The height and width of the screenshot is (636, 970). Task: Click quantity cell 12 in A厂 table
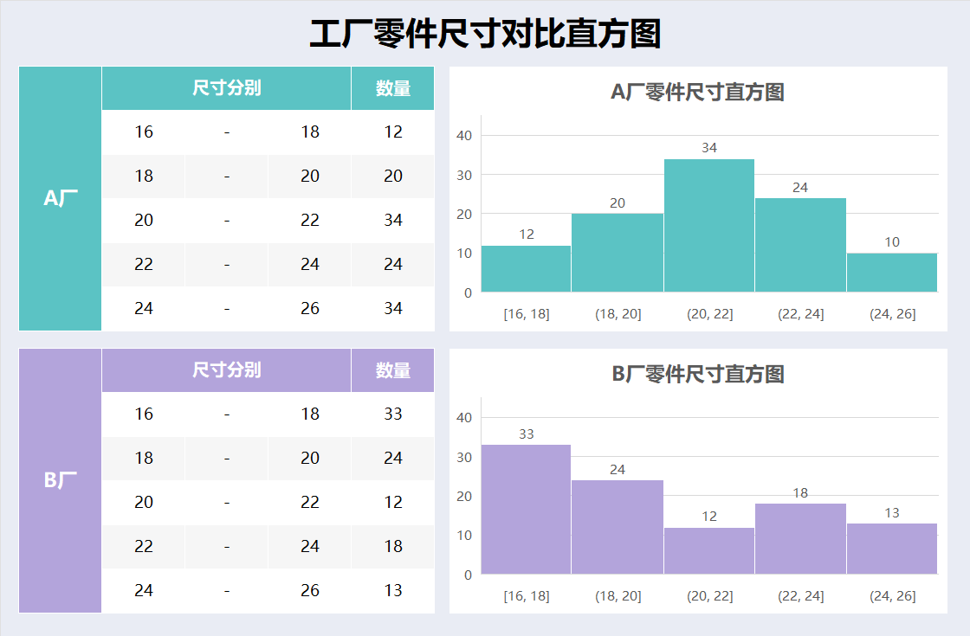(x=393, y=132)
